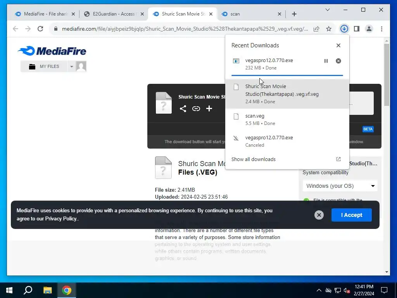Expand the MY FILES dropdown arrow

[71, 66]
